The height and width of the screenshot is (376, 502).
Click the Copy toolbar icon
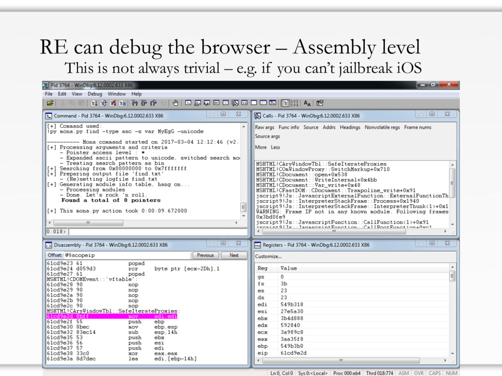point(72,103)
